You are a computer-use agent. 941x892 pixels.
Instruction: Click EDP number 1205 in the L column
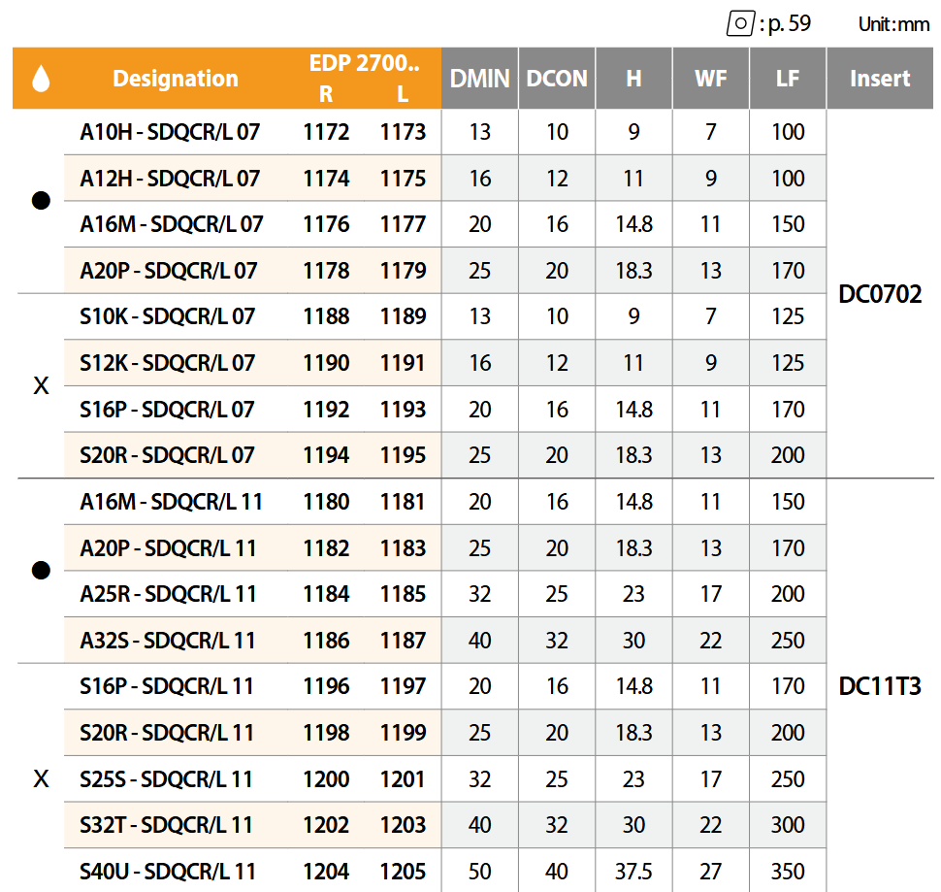click(x=404, y=872)
